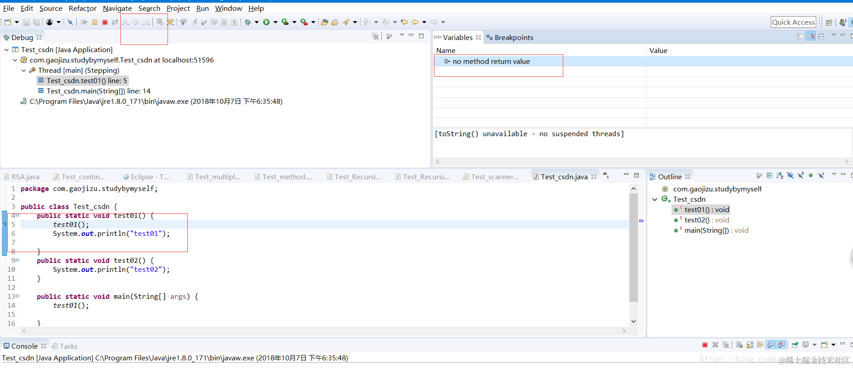Click the editor vertical scrollbar
Screen dimensions: 853x368
(633, 248)
